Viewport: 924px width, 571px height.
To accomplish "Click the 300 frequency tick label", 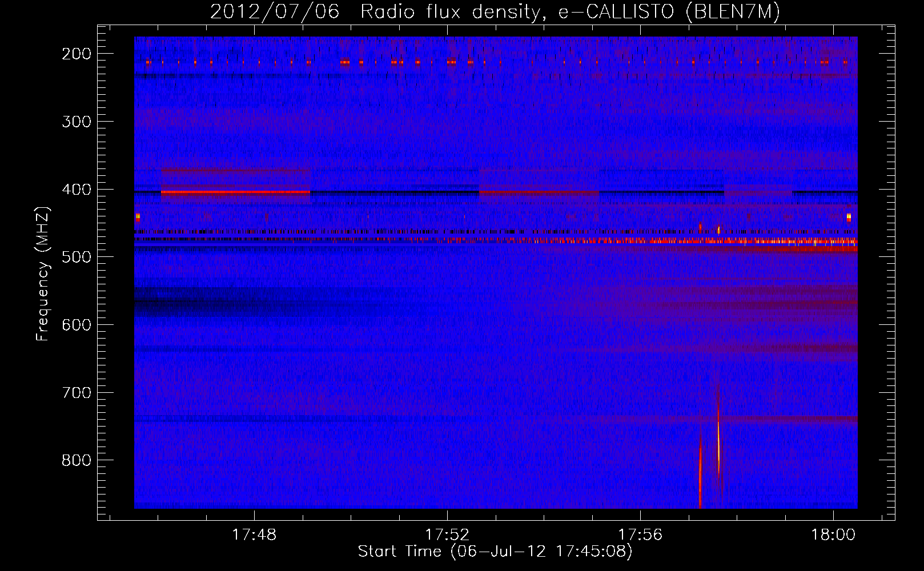I will pos(77,122).
